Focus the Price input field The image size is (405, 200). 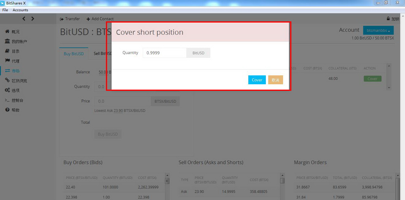[x=123, y=101]
